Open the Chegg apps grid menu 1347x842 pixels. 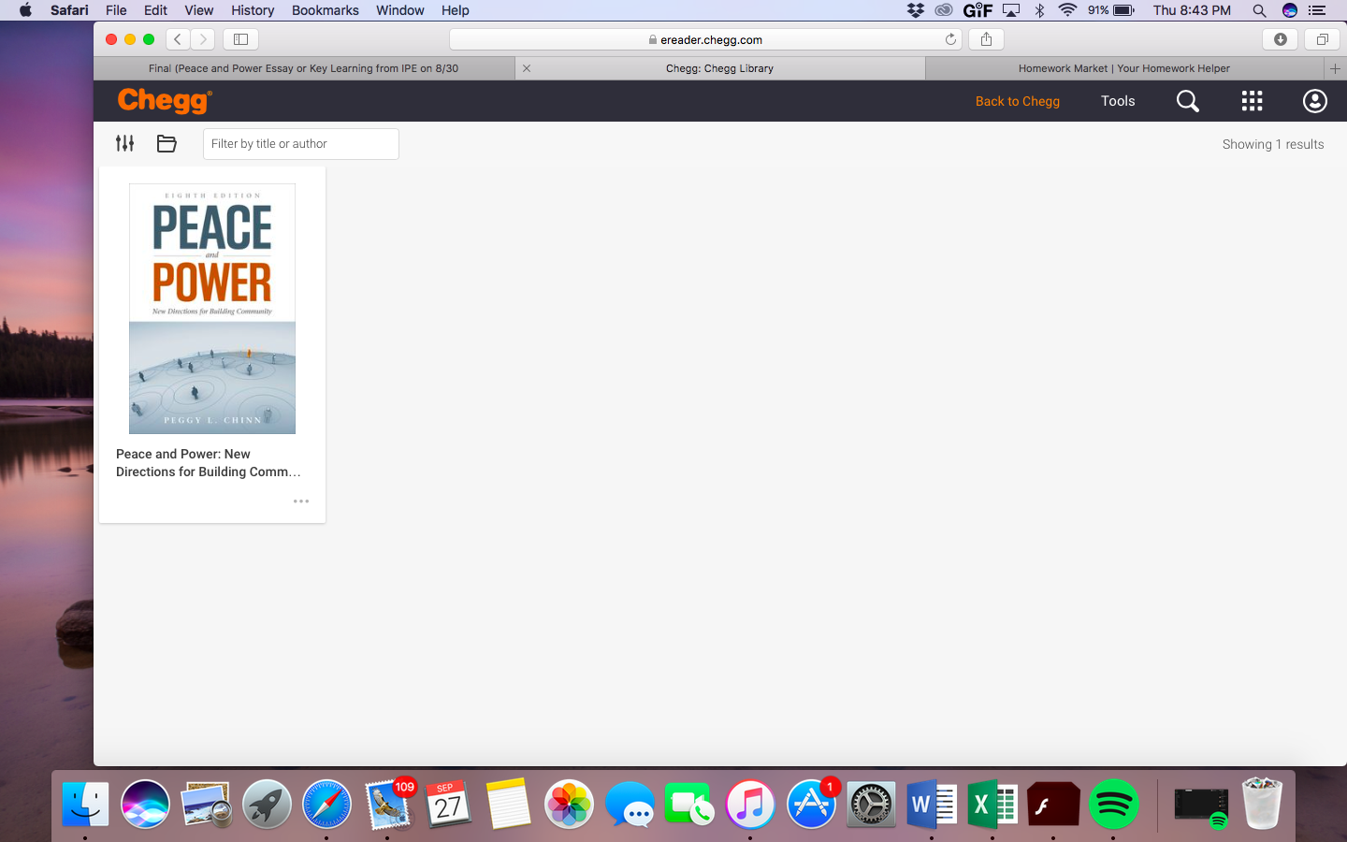pyautogui.click(x=1252, y=101)
